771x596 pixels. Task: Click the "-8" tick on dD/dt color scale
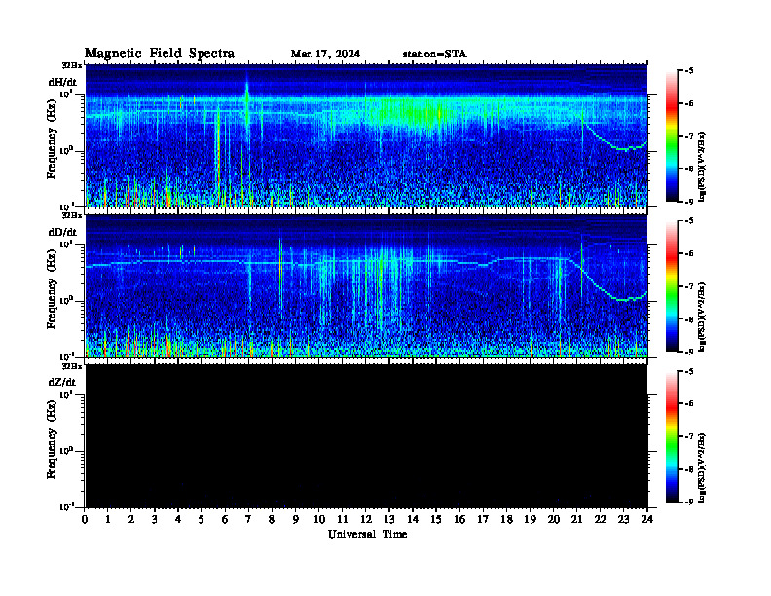[x=689, y=319]
